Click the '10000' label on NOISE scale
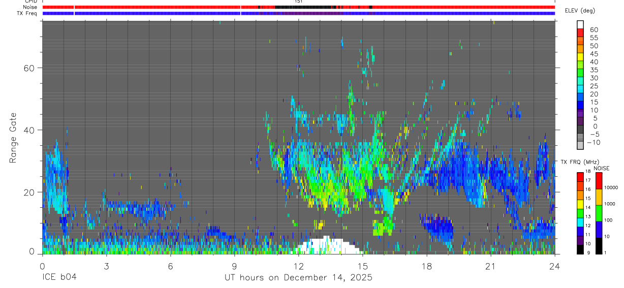This screenshot has height=288, width=624. point(611,187)
